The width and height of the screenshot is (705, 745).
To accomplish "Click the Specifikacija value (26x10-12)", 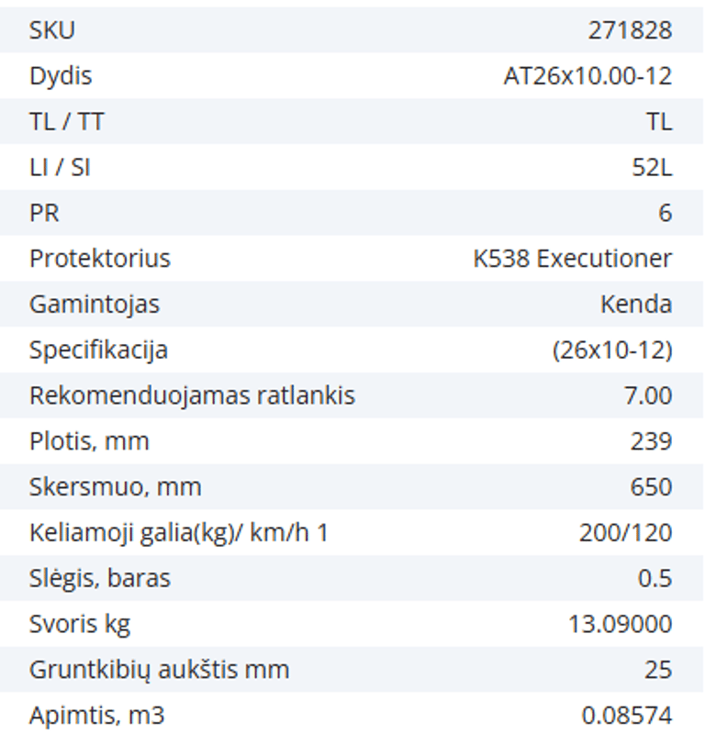I will (612, 350).
